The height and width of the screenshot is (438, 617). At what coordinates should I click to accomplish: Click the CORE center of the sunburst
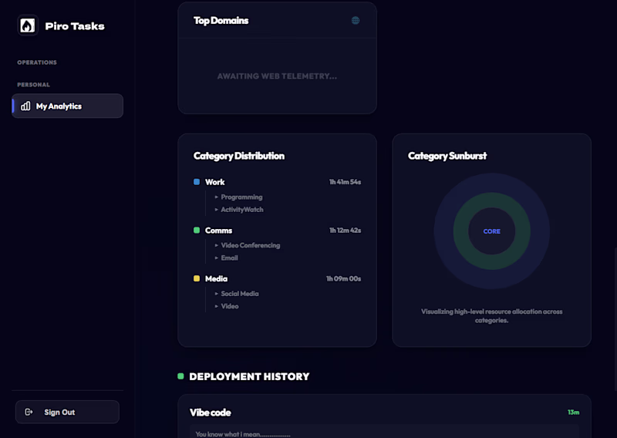(492, 231)
